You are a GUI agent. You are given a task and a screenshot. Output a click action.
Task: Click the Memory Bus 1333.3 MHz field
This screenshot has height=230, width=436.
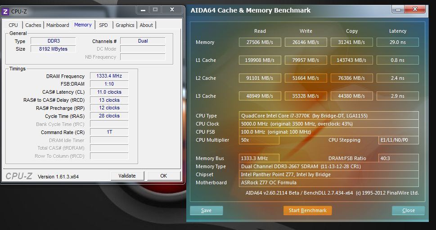[x=259, y=158]
